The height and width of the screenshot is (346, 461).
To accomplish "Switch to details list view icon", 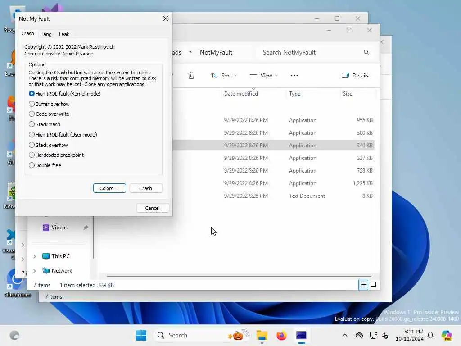I will pyautogui.click(x=363, y=285).
